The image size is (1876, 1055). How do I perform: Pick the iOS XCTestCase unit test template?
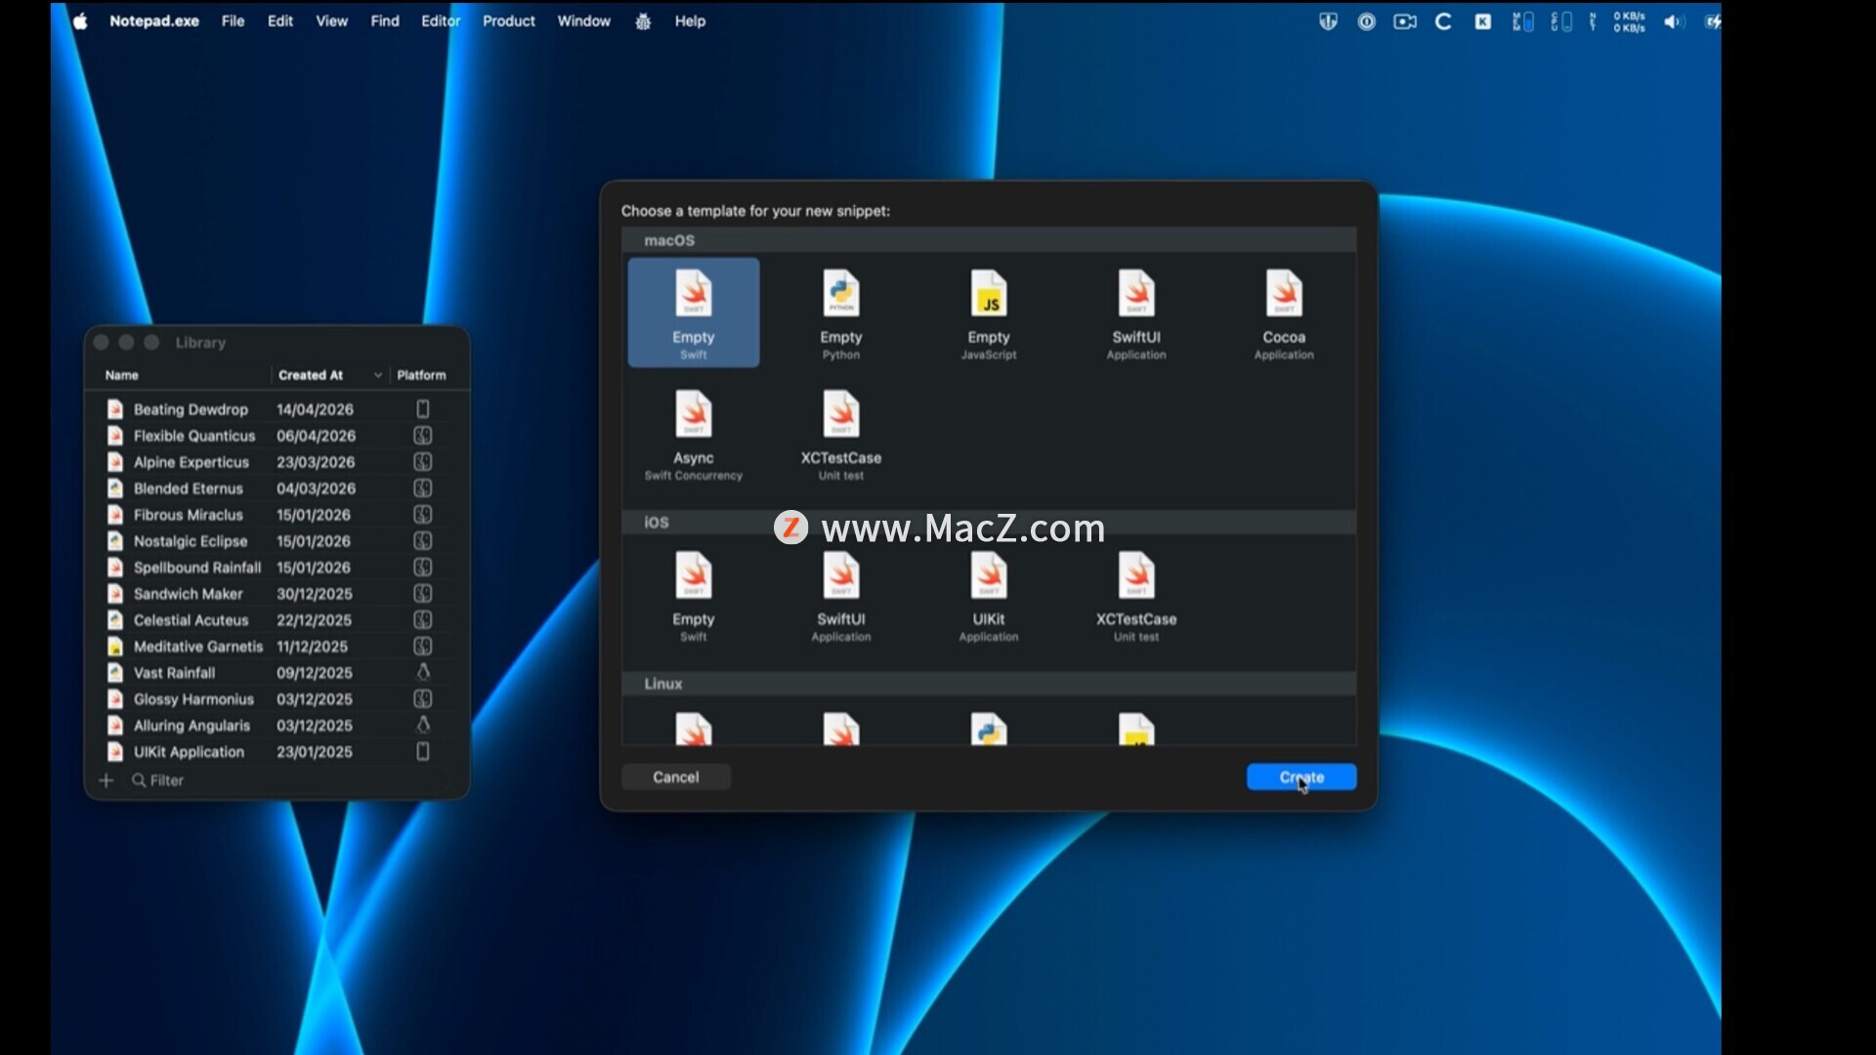(x=1136, y=595)
